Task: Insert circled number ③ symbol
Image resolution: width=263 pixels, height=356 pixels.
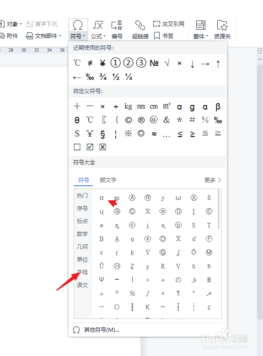Action: click(x=141, y=63)
